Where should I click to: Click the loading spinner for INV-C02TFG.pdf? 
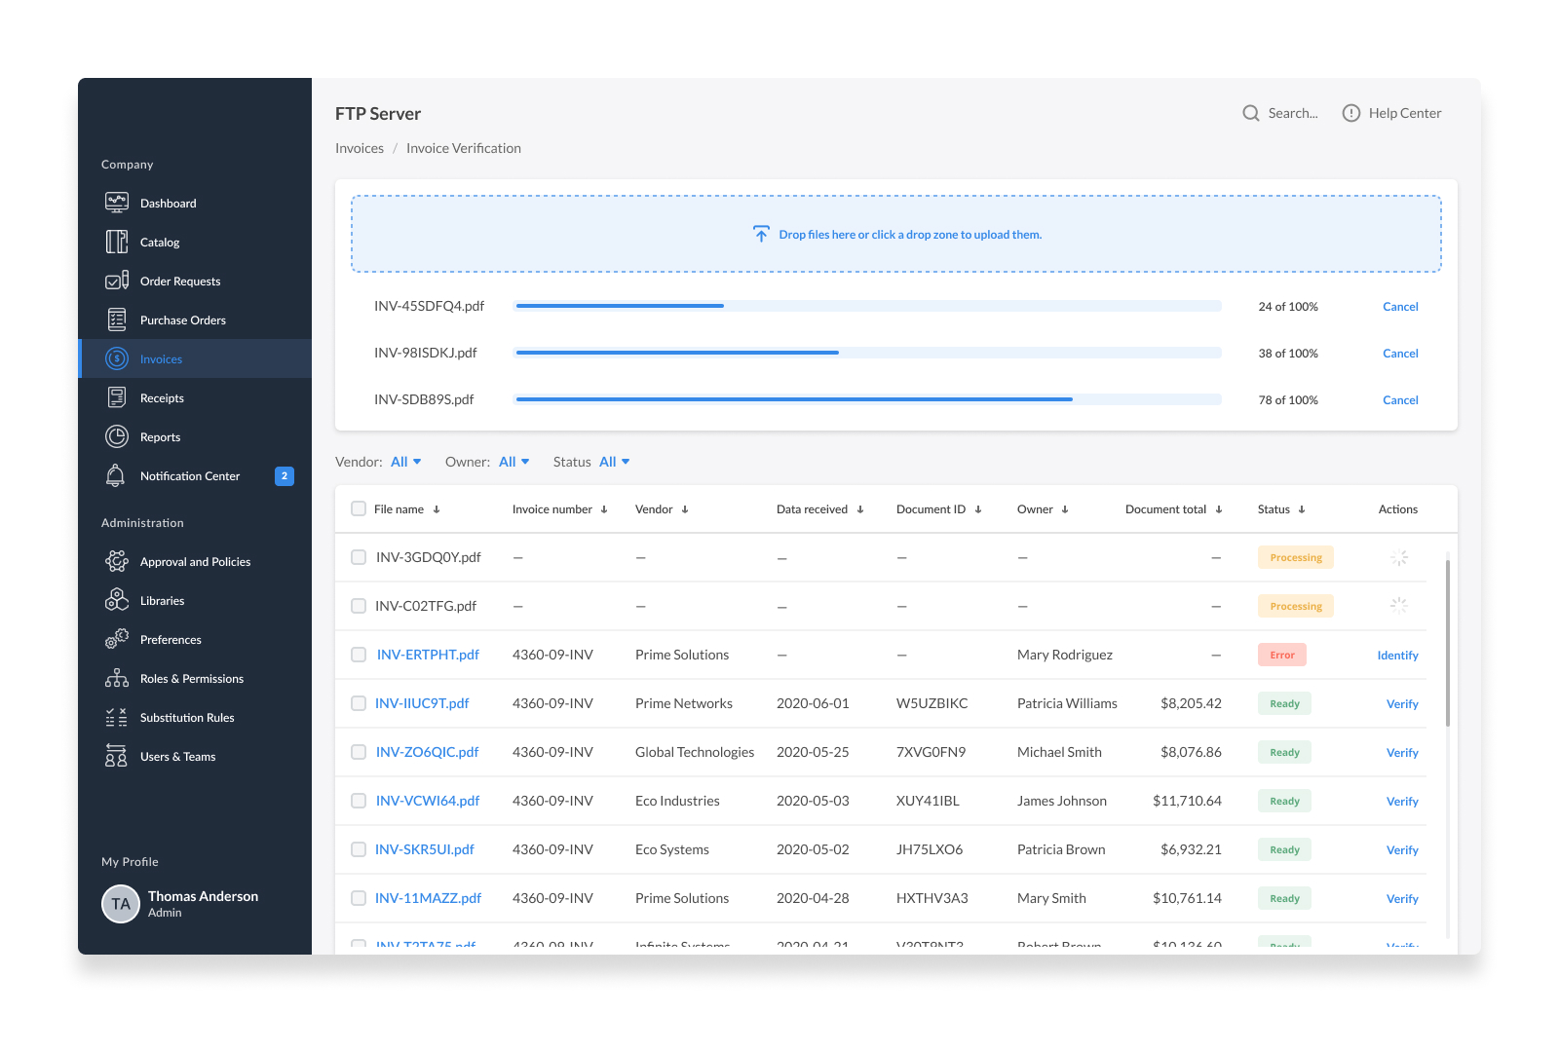1399,606
